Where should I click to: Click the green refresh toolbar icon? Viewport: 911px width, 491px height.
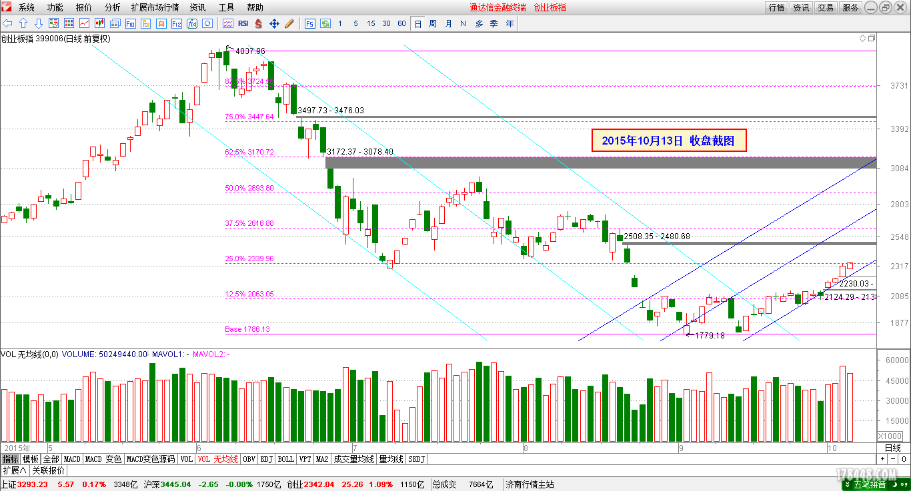pos(325,23)
